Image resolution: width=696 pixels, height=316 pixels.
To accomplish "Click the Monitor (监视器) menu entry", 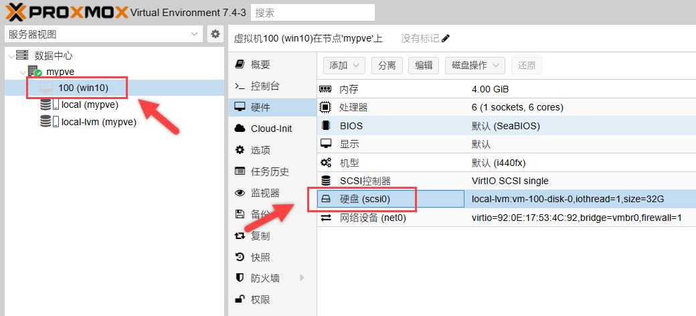I will [264, 193].
